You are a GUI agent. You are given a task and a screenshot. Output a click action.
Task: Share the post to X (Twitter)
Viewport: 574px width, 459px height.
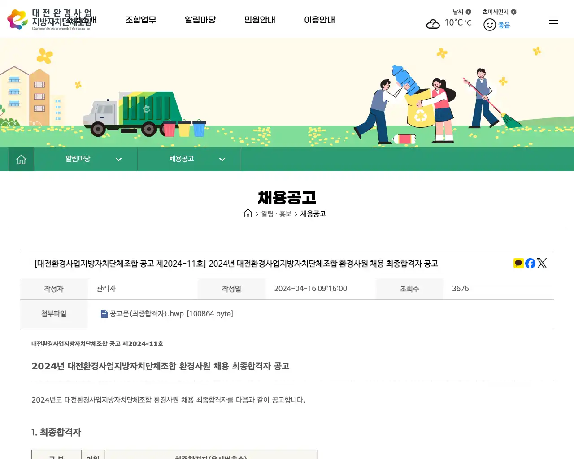pos(542,263)
